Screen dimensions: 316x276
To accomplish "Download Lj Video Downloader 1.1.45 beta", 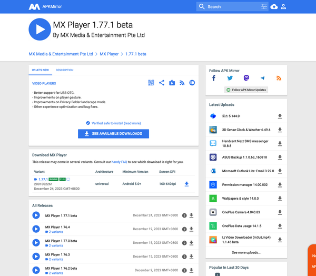I will pos(280,240).
